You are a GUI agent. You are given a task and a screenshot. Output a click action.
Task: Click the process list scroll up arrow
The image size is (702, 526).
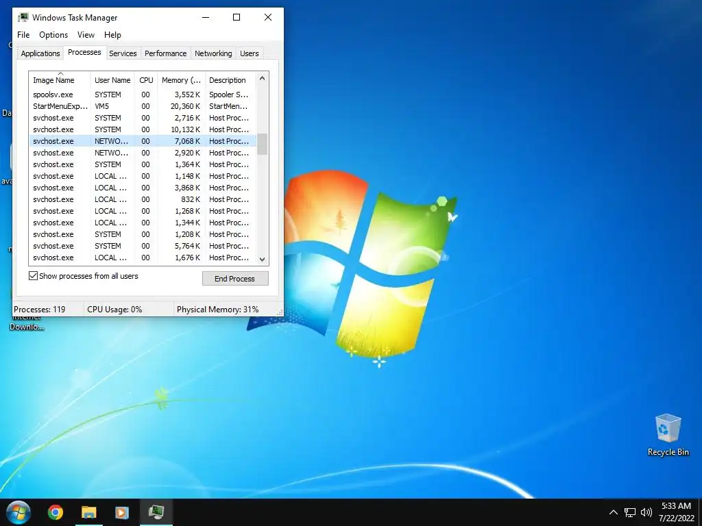pos(263,78)
